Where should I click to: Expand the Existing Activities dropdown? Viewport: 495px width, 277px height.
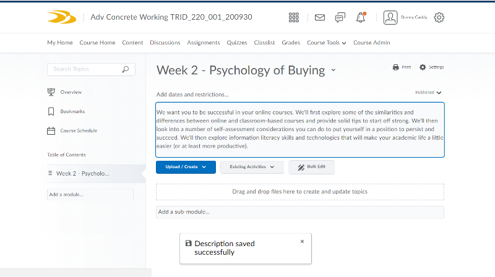click(x=252, y=167)
